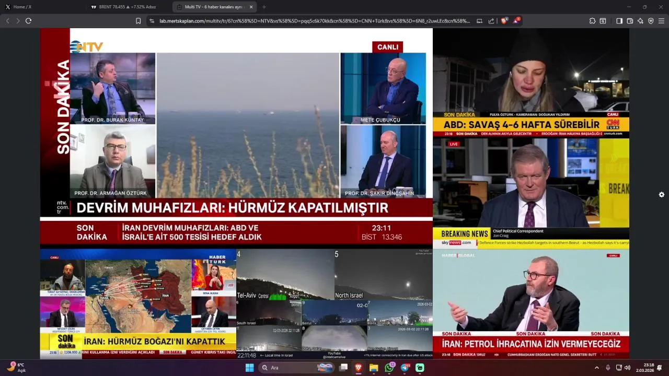Click the ABD: SAVAŞ 4-6 HAFTA SÜREBİLİR headline
669x376 pixels.
(521, 125)
